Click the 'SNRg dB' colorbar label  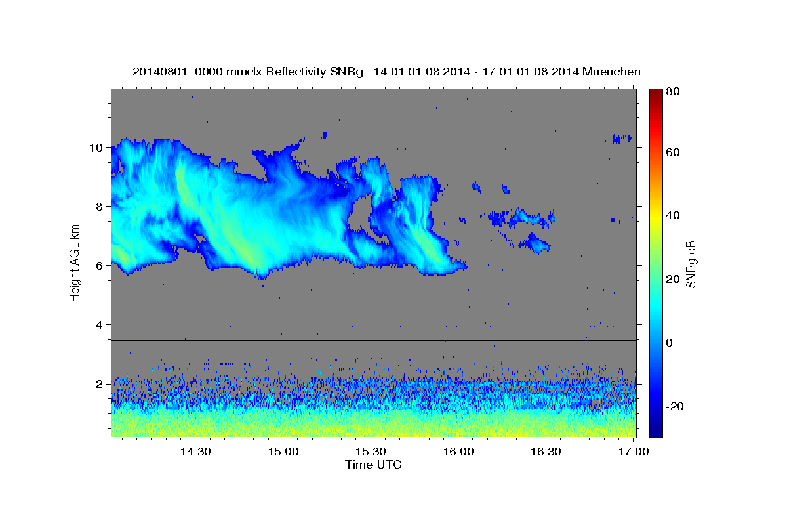pyautogui.click(x=691, y=264)
